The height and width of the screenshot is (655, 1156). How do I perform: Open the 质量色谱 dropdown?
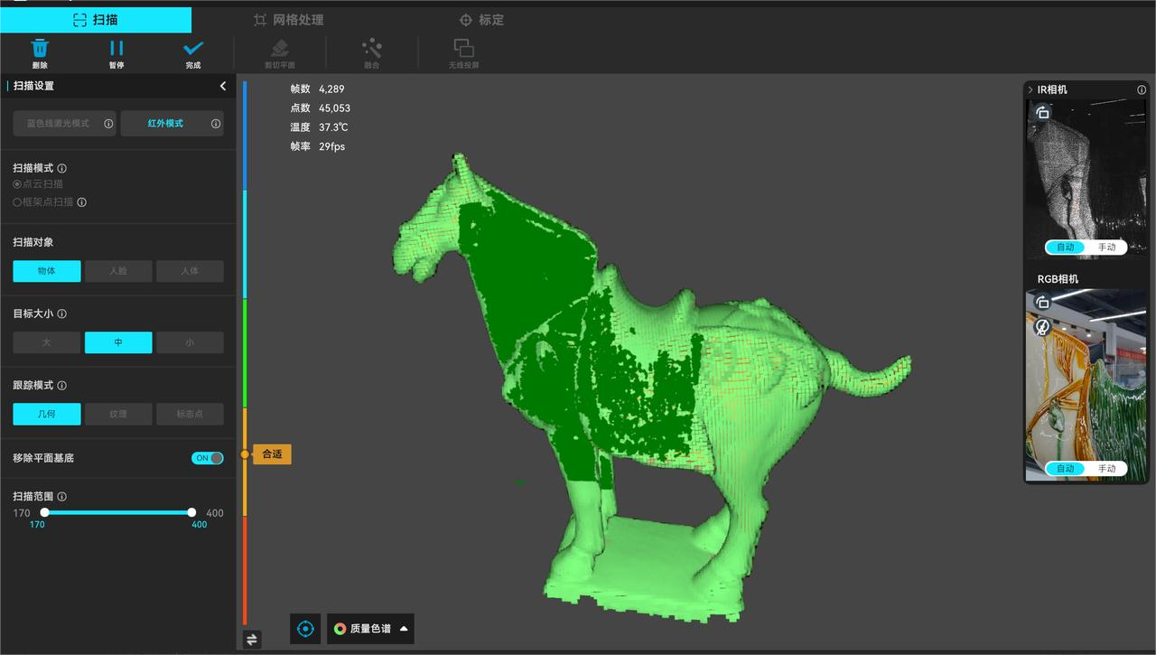pyautogui.click(x=370, y=629)
